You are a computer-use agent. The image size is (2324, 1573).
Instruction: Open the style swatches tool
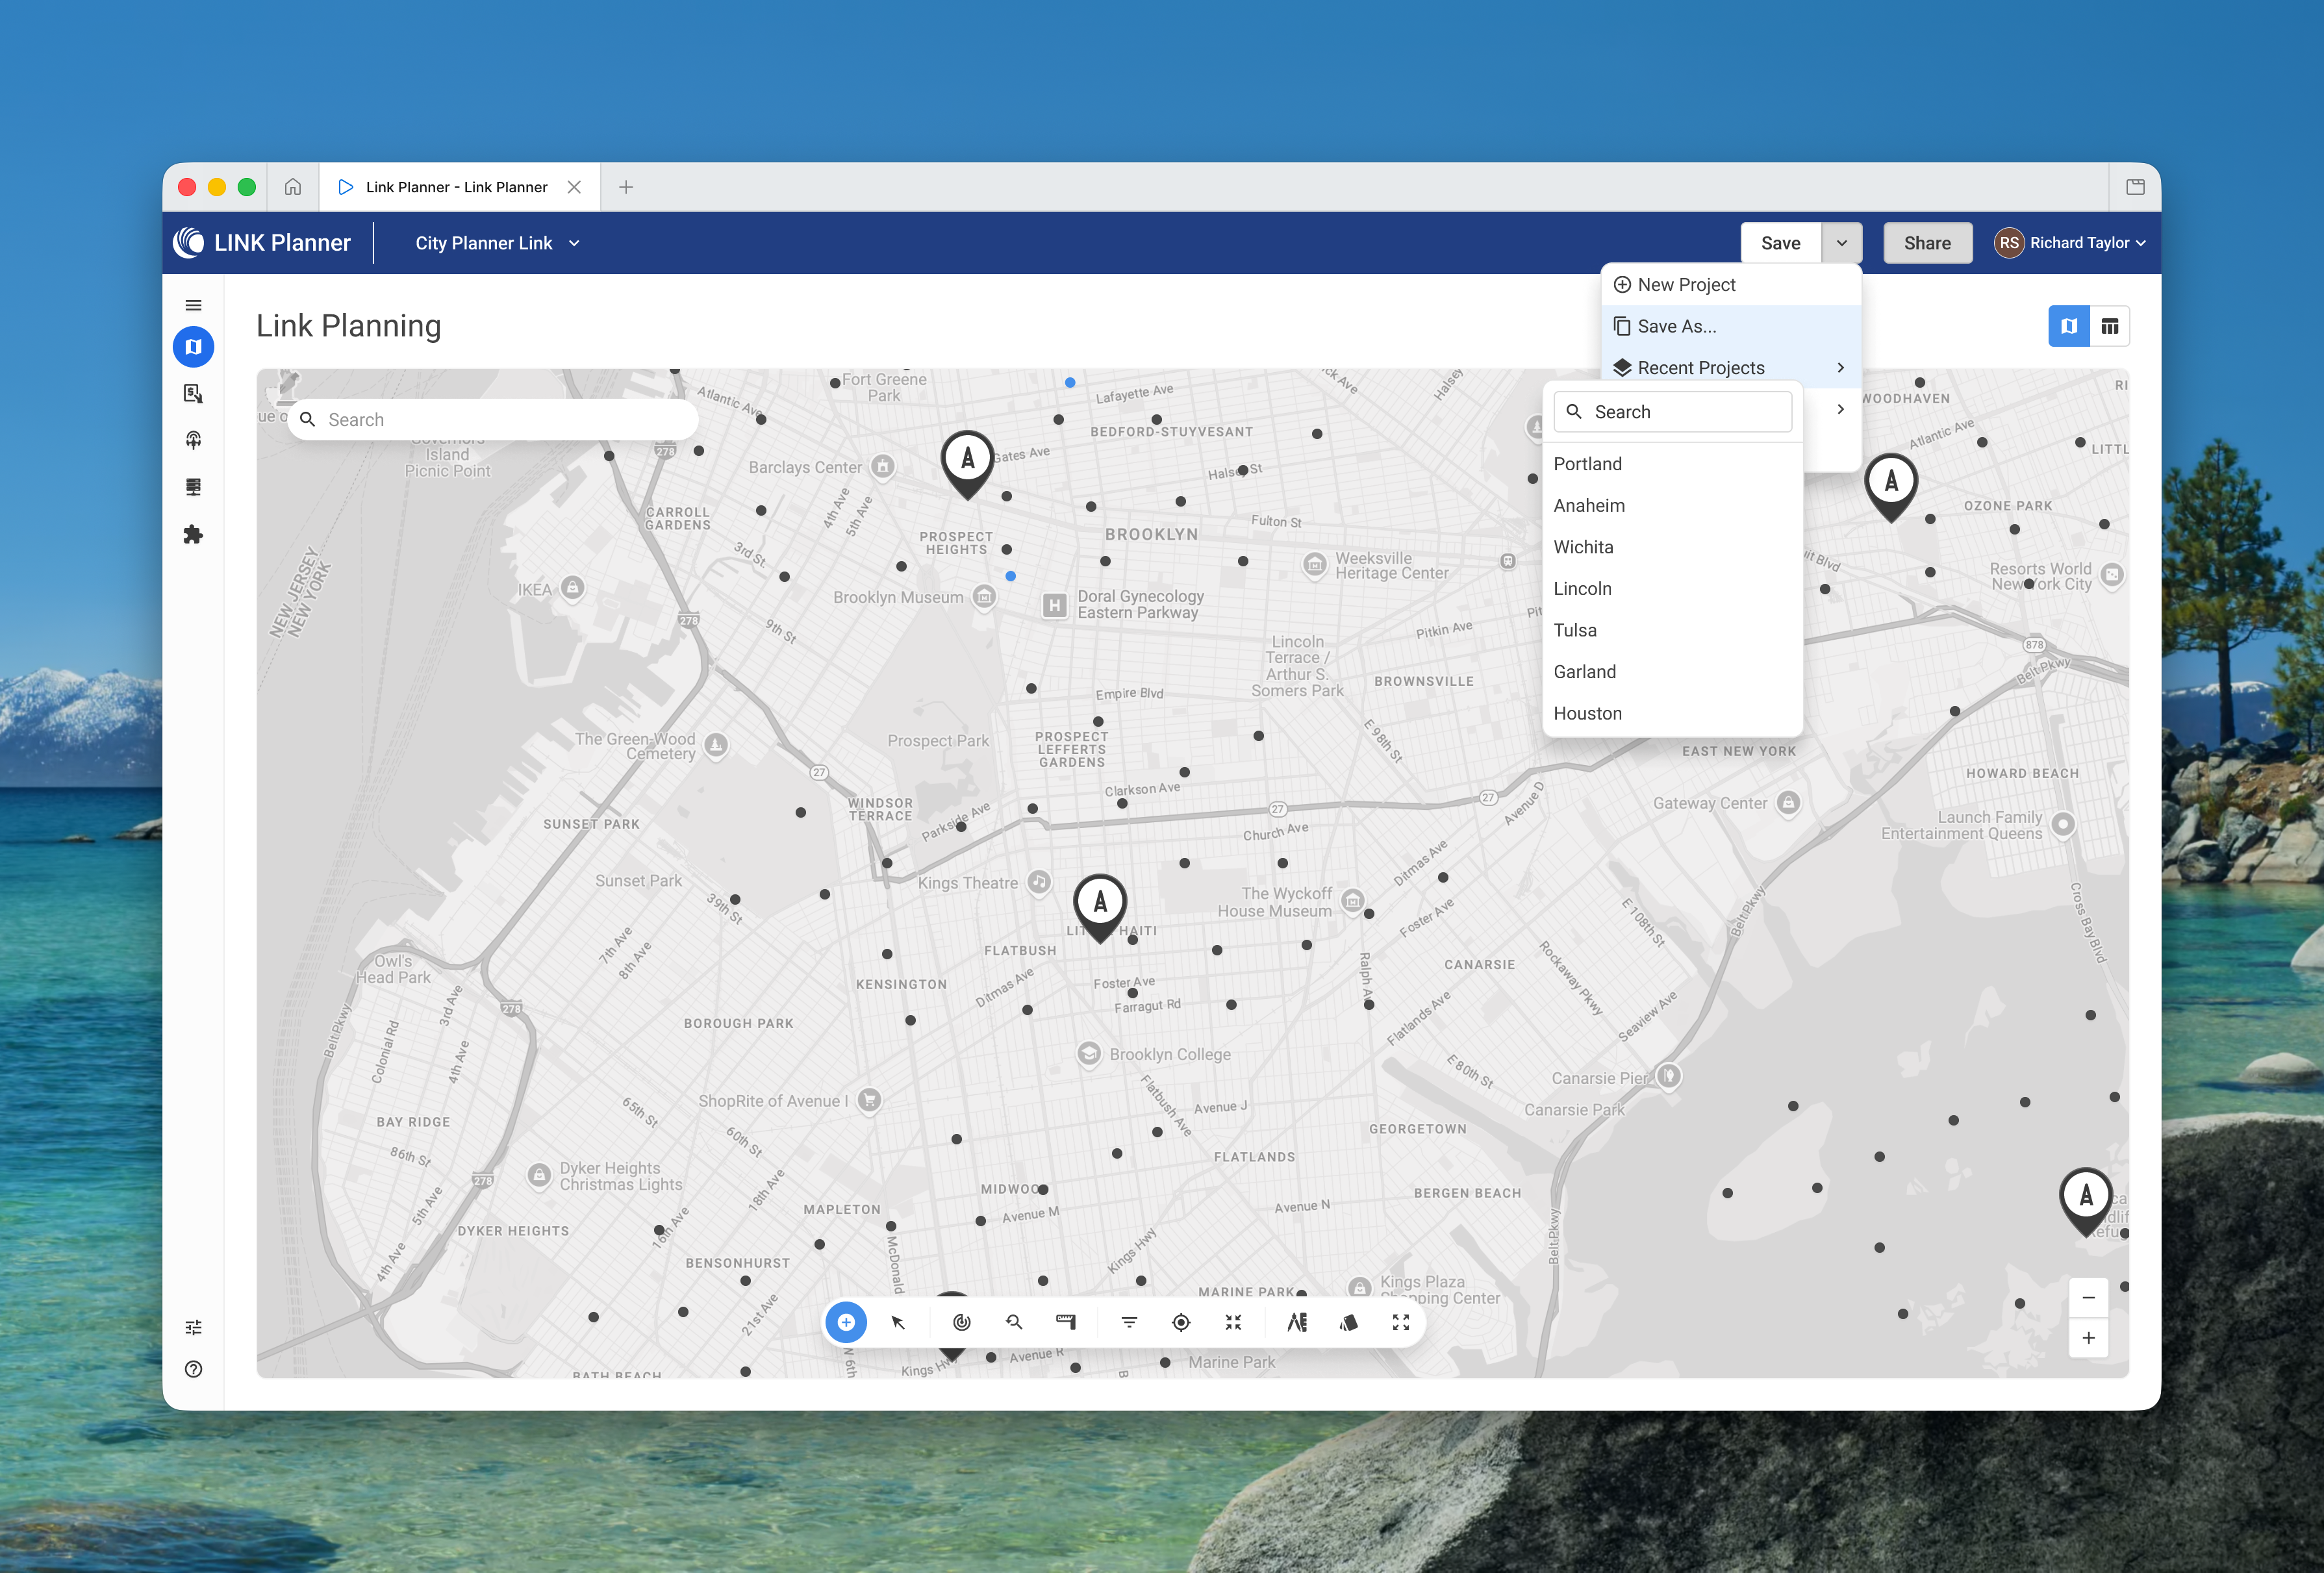click(x=1349, y=1322)
